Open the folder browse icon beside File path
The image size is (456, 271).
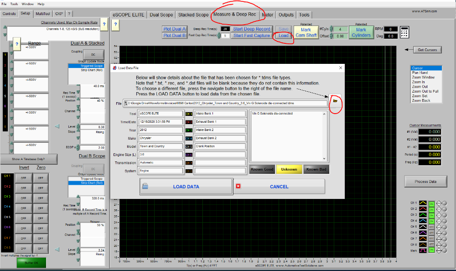click(335, 101)
